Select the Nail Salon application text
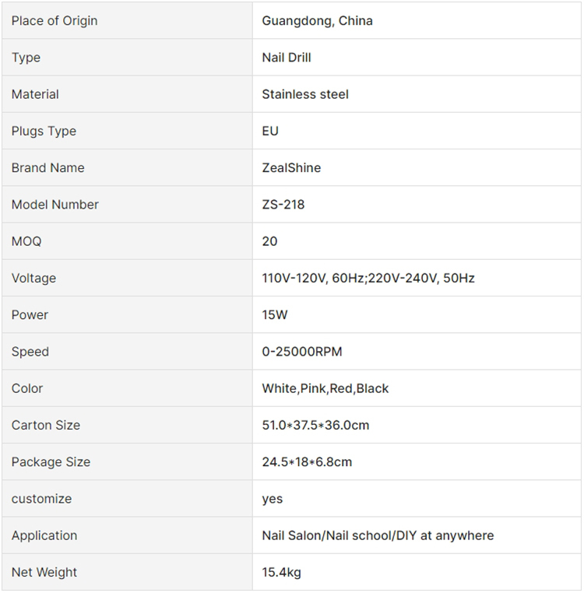Screen dimensions: 584x593 378,535
